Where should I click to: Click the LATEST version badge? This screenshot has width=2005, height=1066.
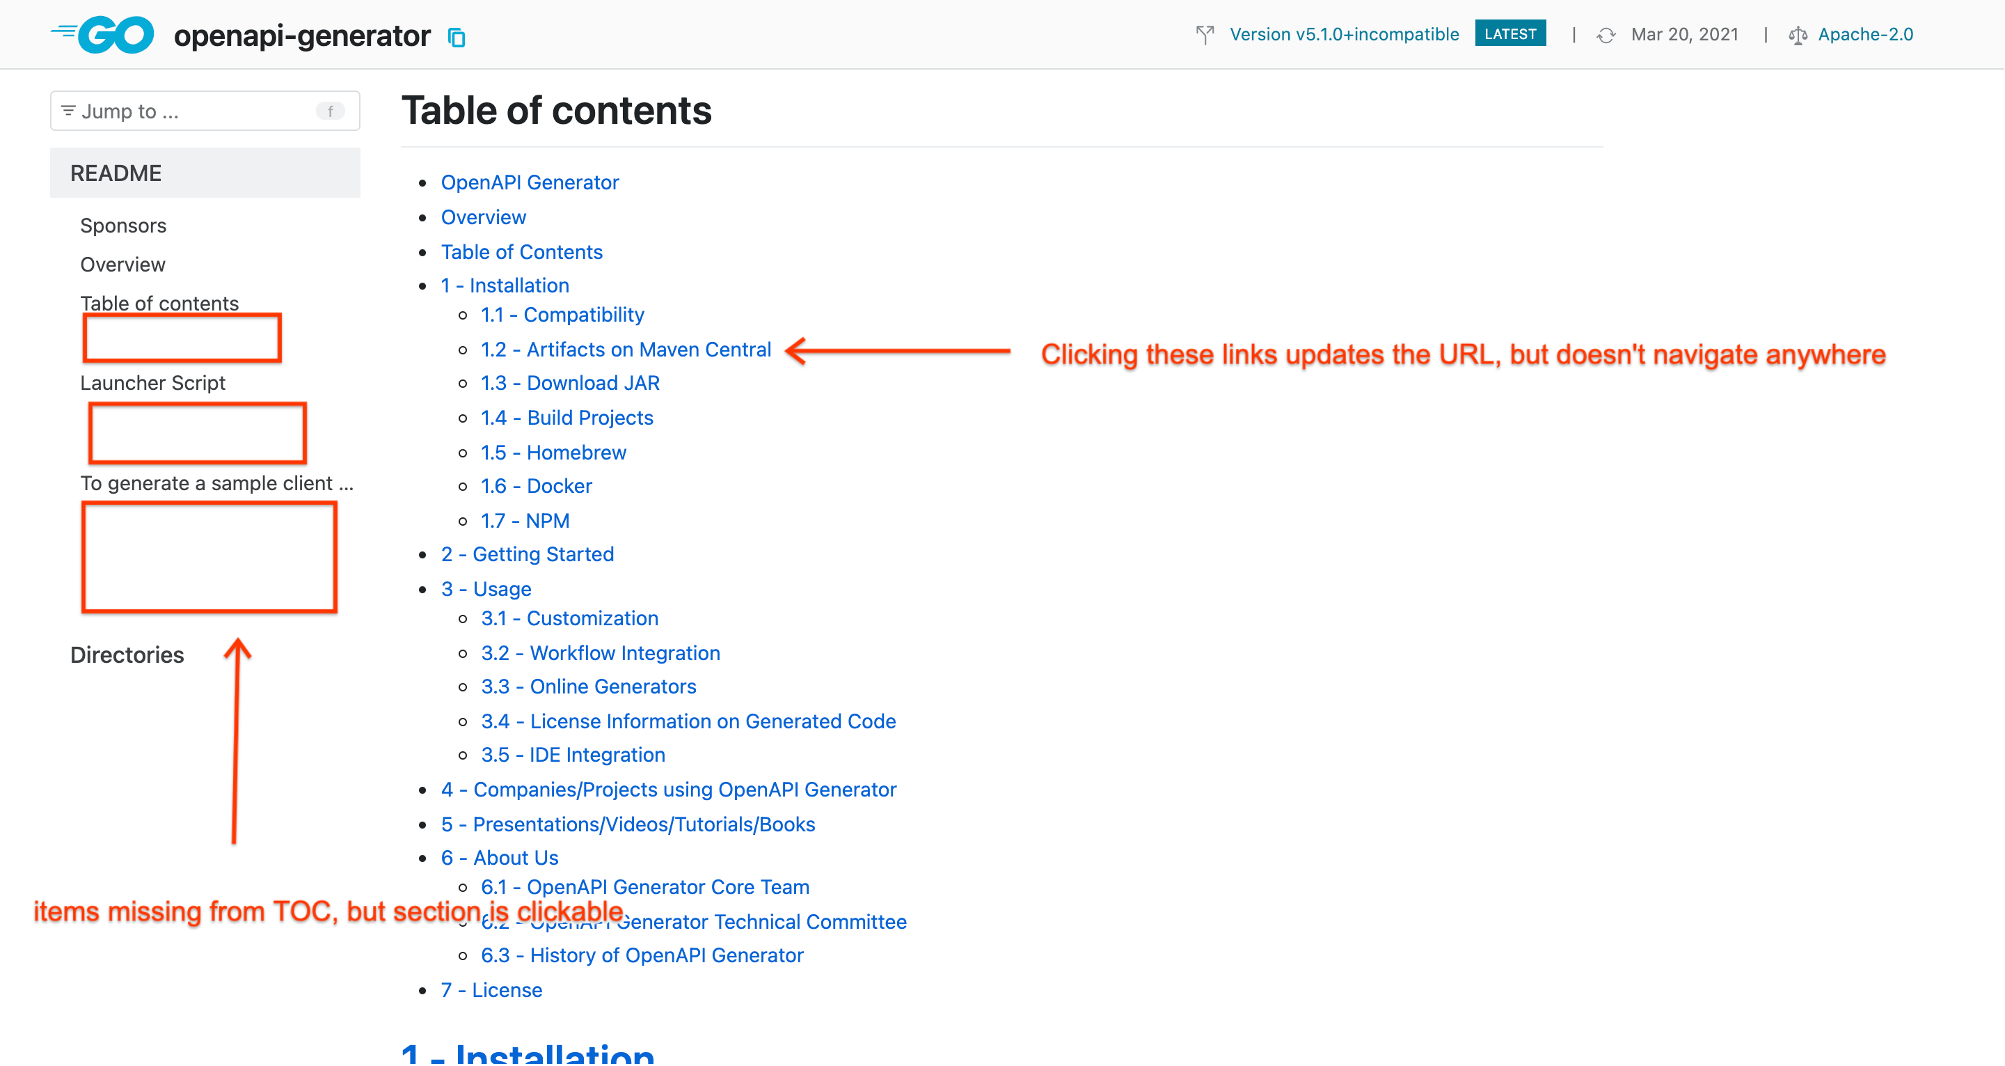coord(1510,33)
